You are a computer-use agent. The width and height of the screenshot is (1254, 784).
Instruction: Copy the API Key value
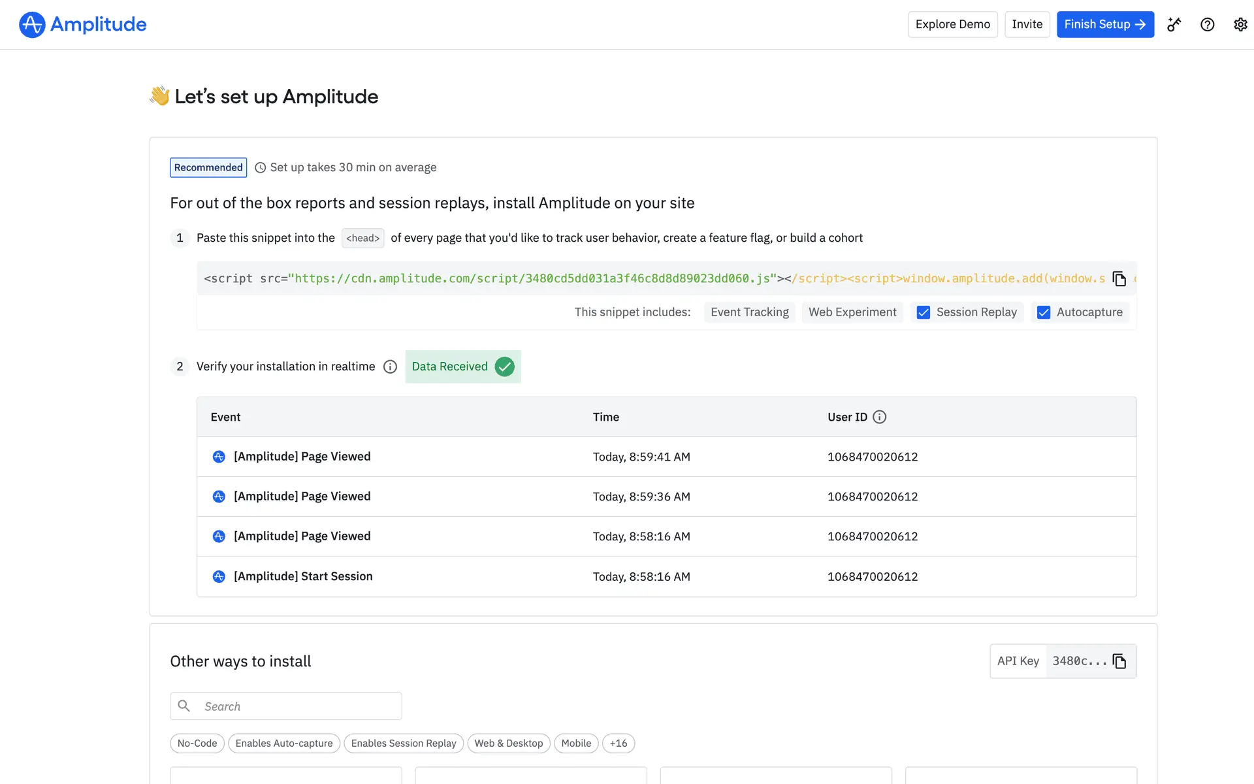point(1119,661)
